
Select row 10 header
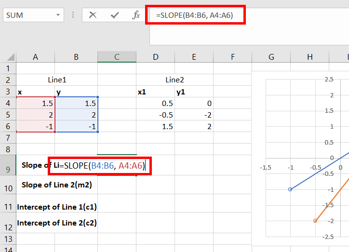click(8, 185)
